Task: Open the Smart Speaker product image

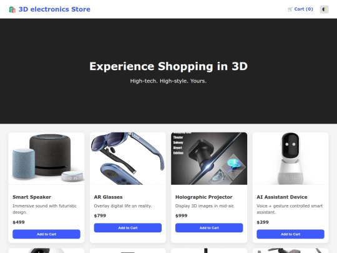Action: coord(46,158)
